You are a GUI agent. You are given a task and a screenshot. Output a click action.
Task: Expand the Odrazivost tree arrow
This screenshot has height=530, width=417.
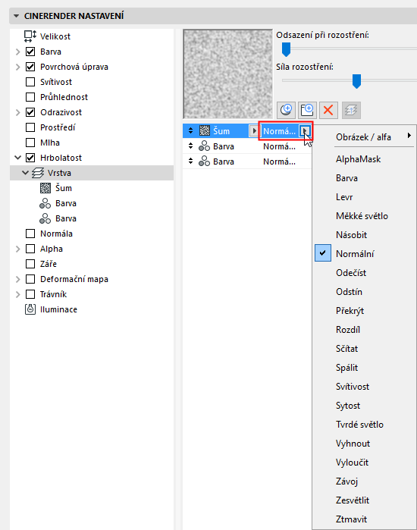click(x=18, y=112)
